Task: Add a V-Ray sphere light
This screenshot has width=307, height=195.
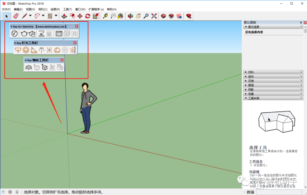Action: point(26,50)
